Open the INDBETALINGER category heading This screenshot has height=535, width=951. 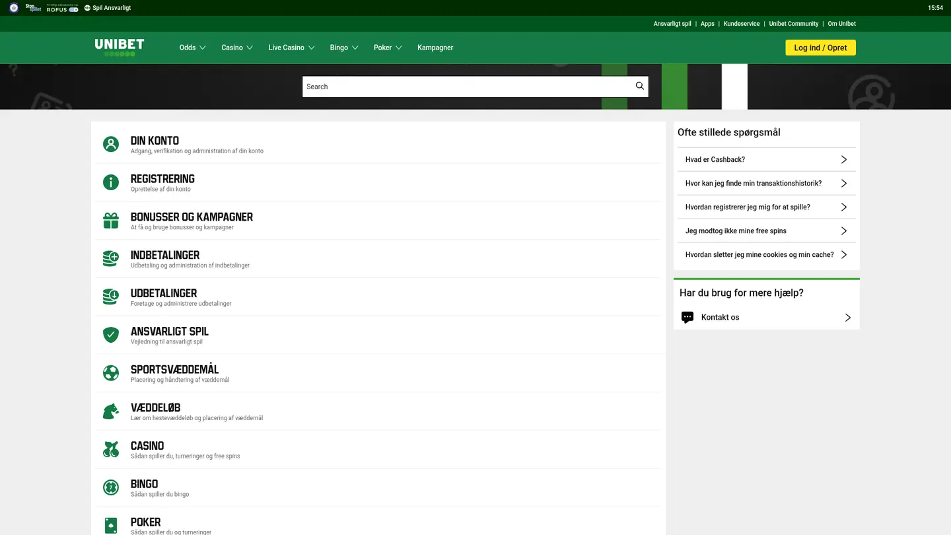pos(165,255)
